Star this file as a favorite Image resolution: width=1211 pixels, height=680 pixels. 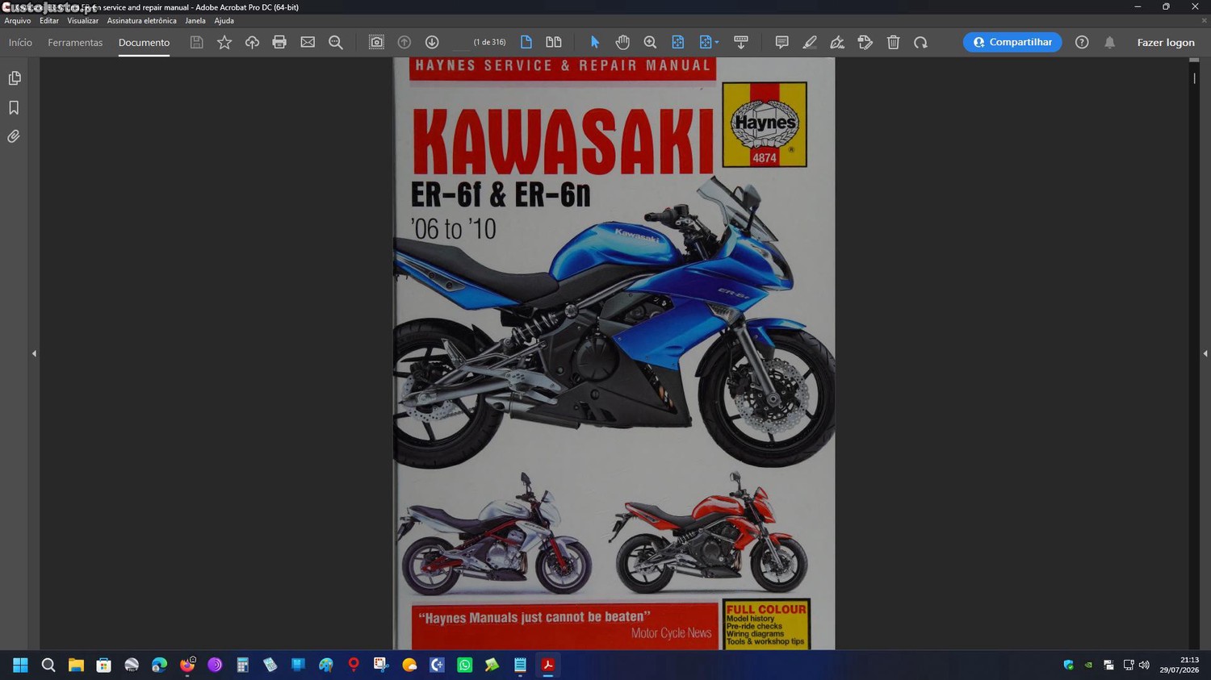(x=224, y=42)
